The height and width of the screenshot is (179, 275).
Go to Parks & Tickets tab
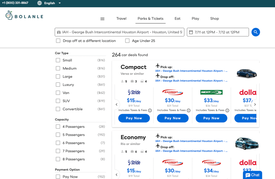tap(150, 19)
